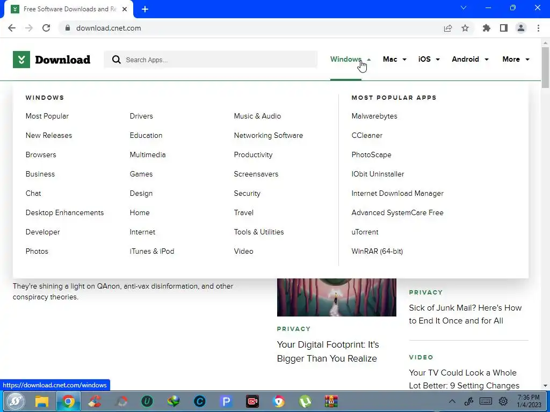Open the tab search chevron in title bar

(x=464, y=8)
